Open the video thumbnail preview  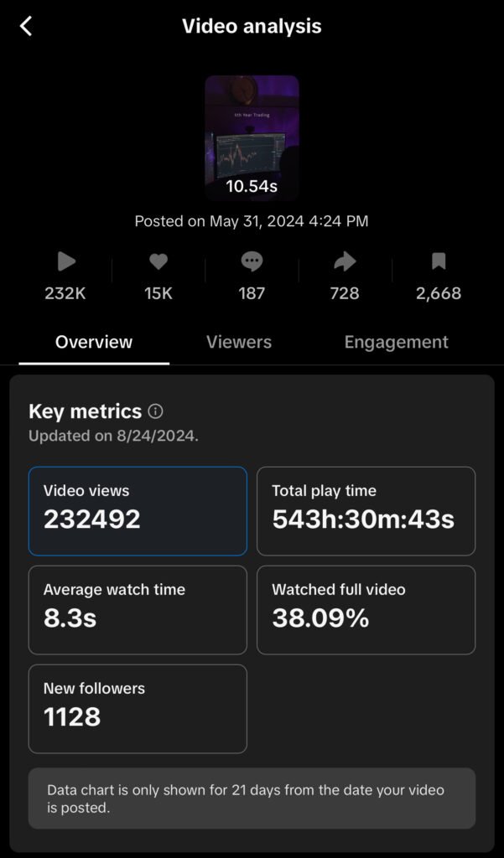(252, 134)
